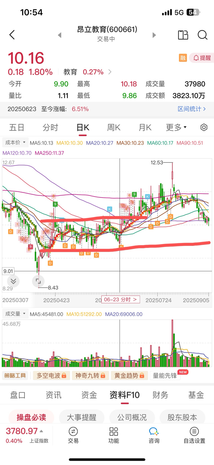Open the 成交量 sub-indicator dropdown
Screen dimensions: 214x465
15,314
